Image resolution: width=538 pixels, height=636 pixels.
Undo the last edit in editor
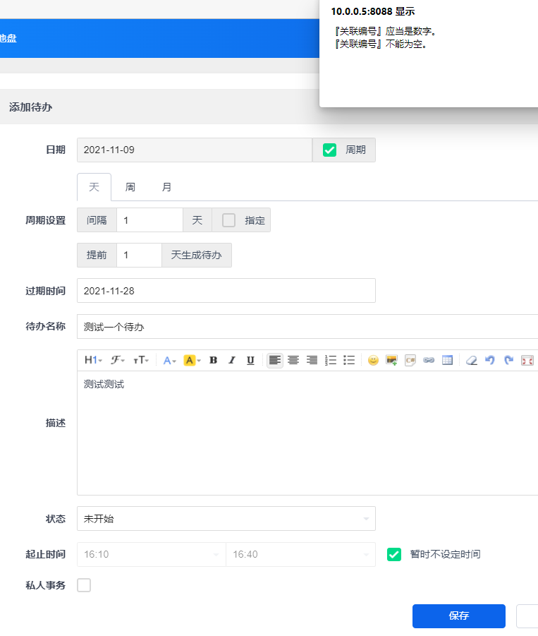click(x=490, y=360)
